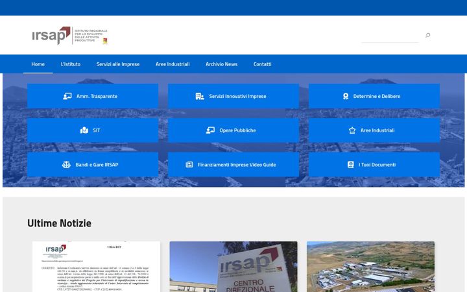Screen dimensions: 467x292
Task: Click the Amm. Trasparente tile icon
Action: (x=67, y=96)
